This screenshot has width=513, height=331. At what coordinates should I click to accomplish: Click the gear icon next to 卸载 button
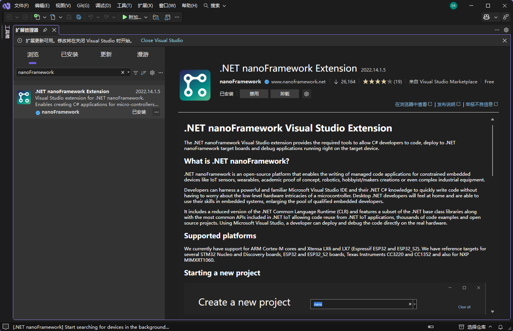(307, 94)
